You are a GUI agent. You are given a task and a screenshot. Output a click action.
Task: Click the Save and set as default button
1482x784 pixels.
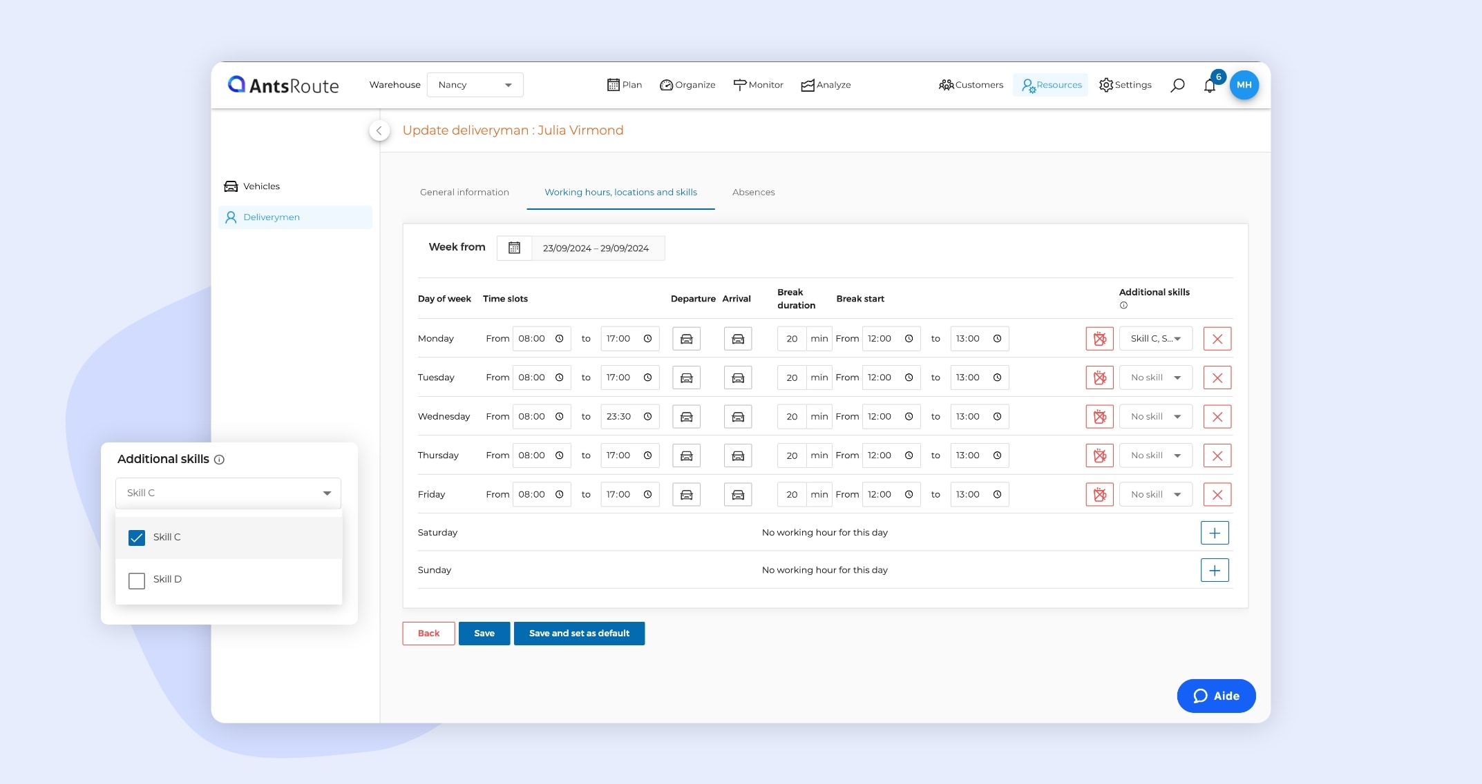coord(578,634)
